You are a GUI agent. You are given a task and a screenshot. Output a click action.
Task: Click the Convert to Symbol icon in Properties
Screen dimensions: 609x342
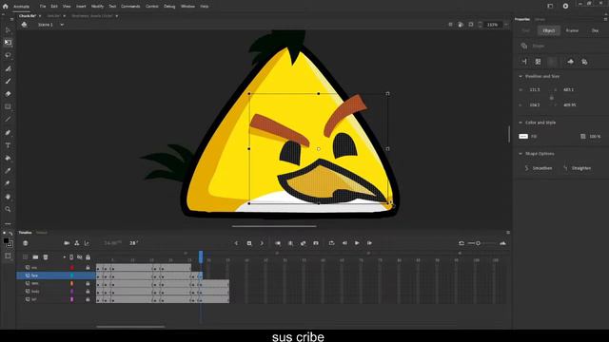pyautogui.click(x=571, y=62)
